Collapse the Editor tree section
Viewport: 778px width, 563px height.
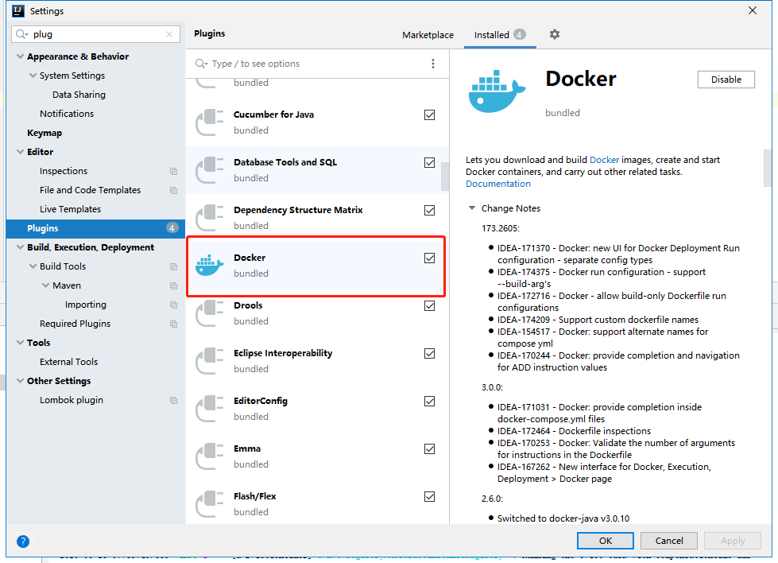click(x=20, y=151)
